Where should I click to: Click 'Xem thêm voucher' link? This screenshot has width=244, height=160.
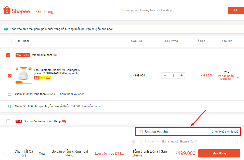click(x=72, y=94)
